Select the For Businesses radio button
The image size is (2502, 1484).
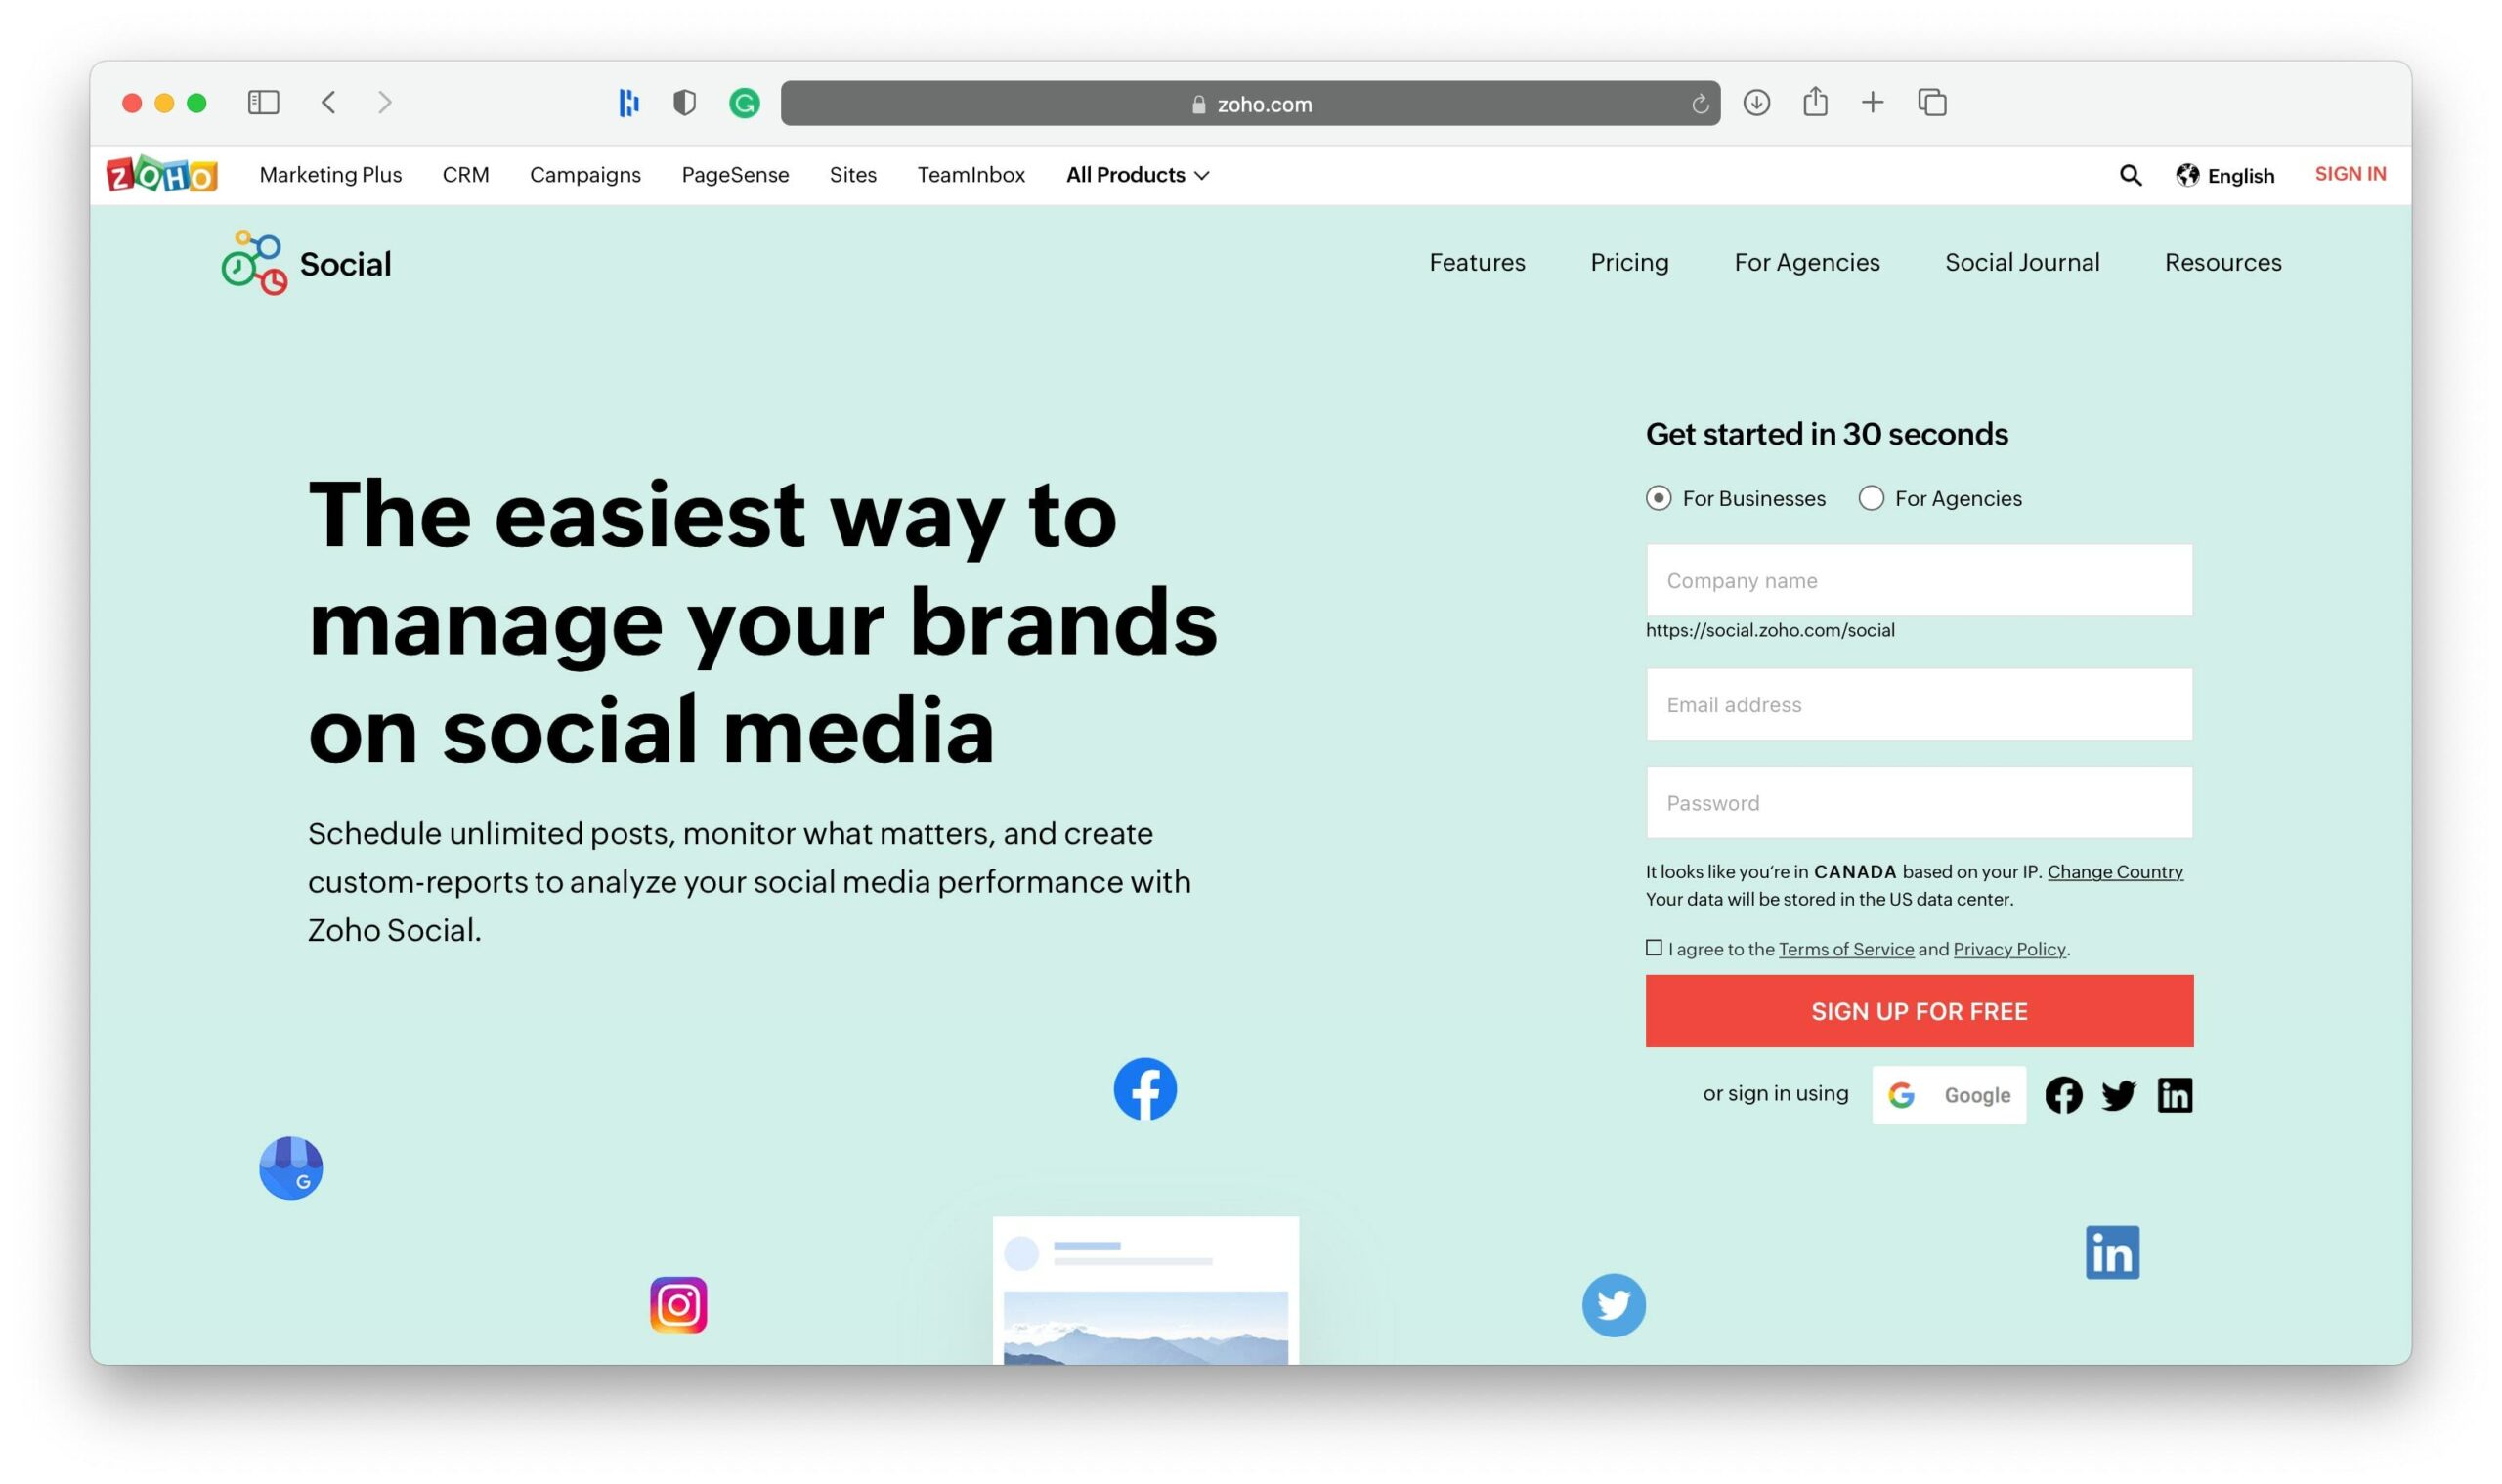(1658, 496)
